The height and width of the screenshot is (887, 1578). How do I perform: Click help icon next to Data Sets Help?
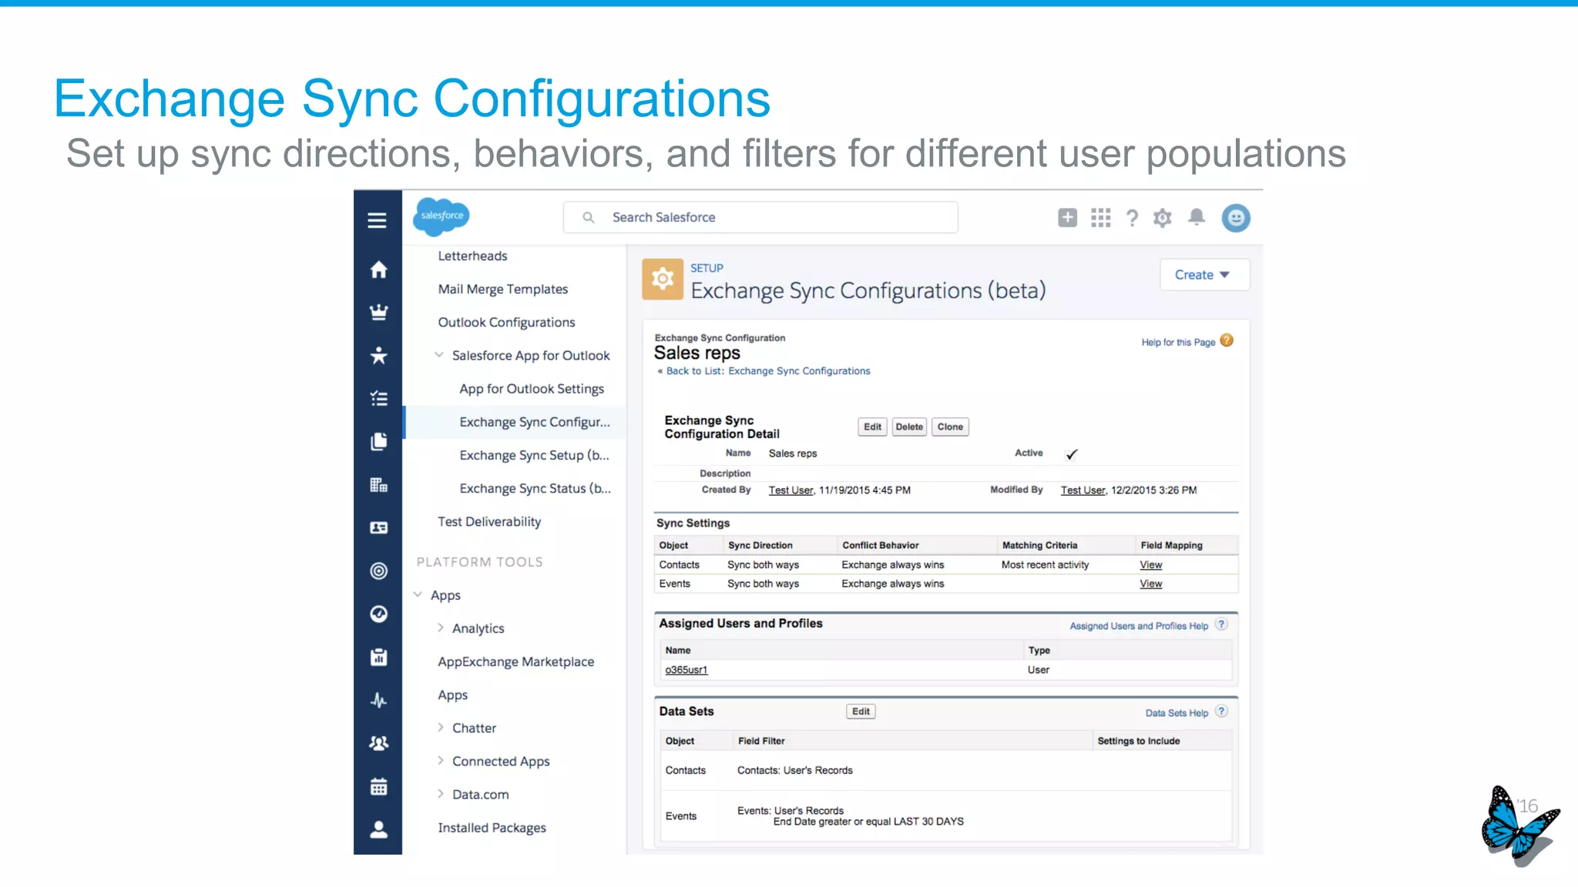click(x=1221, y=711)
